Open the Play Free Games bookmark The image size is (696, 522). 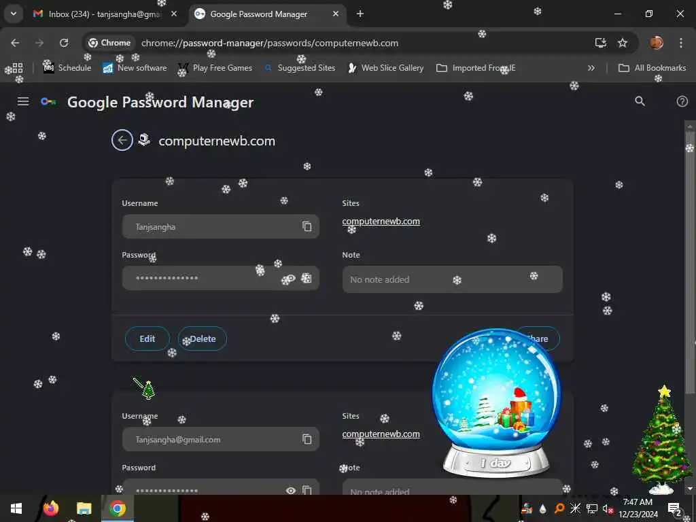(215, 68)
